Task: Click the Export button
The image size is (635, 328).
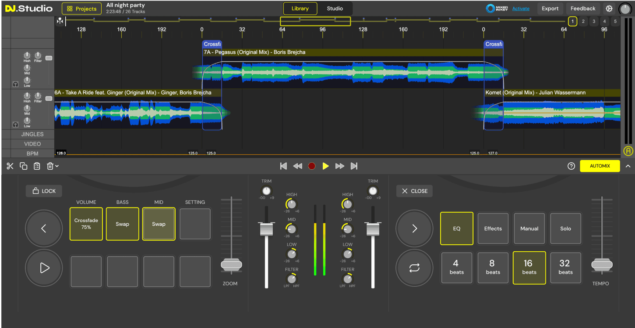Action: point(550,8)
